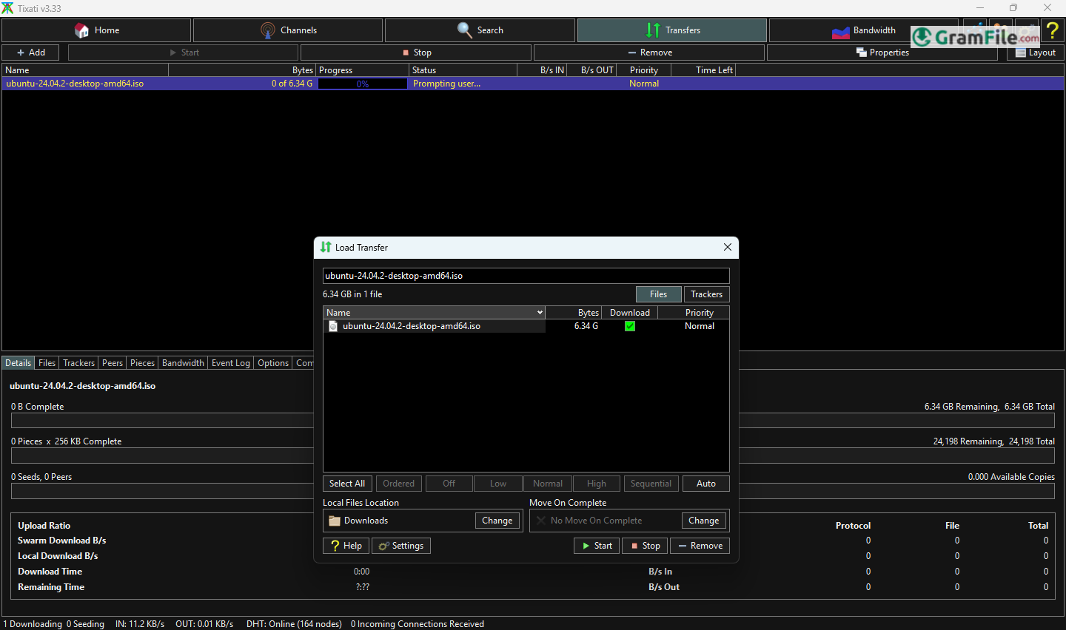The height and width of the screenshot is (630, 1066).
Task: Select the Options tab
Action: coord(273,363)
